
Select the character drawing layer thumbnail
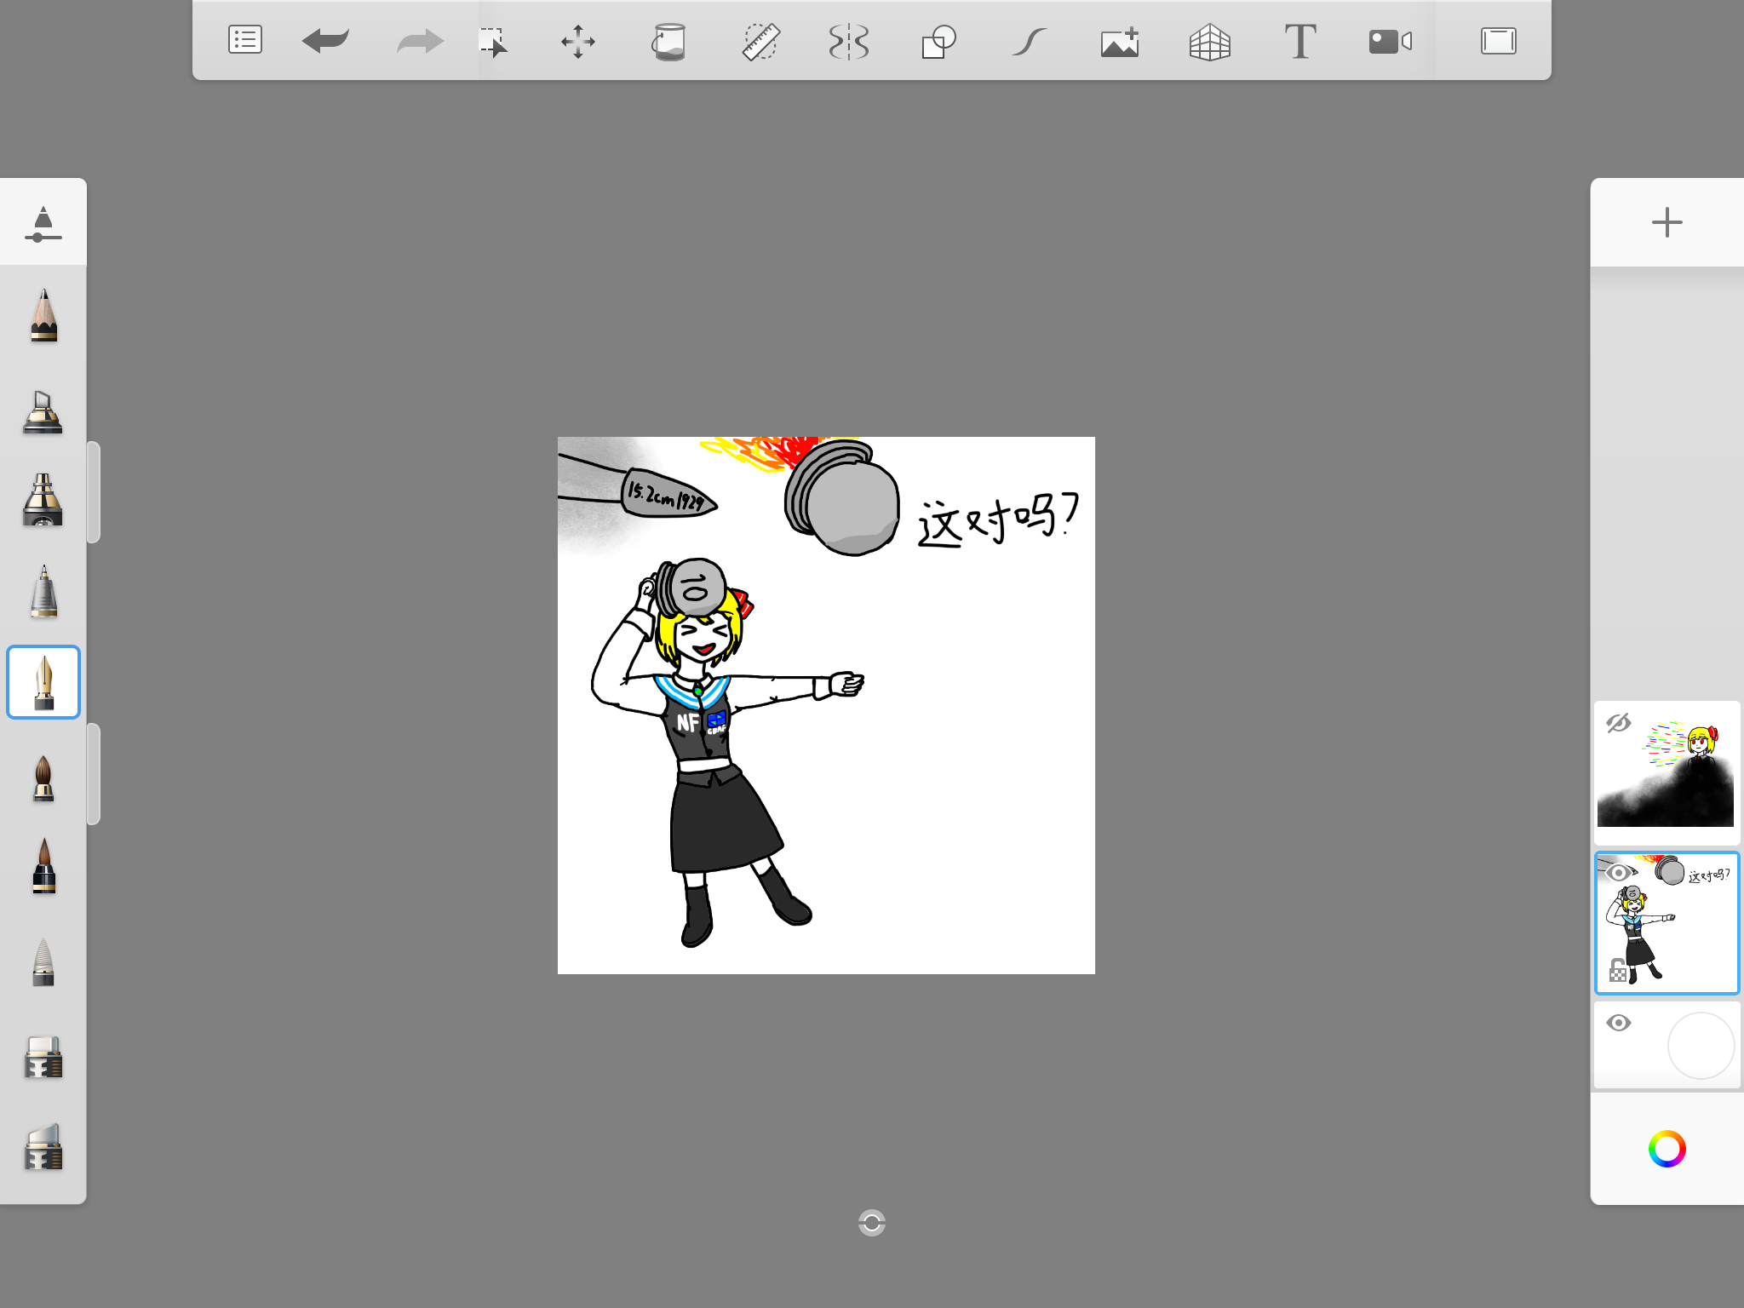[1667, 923]
